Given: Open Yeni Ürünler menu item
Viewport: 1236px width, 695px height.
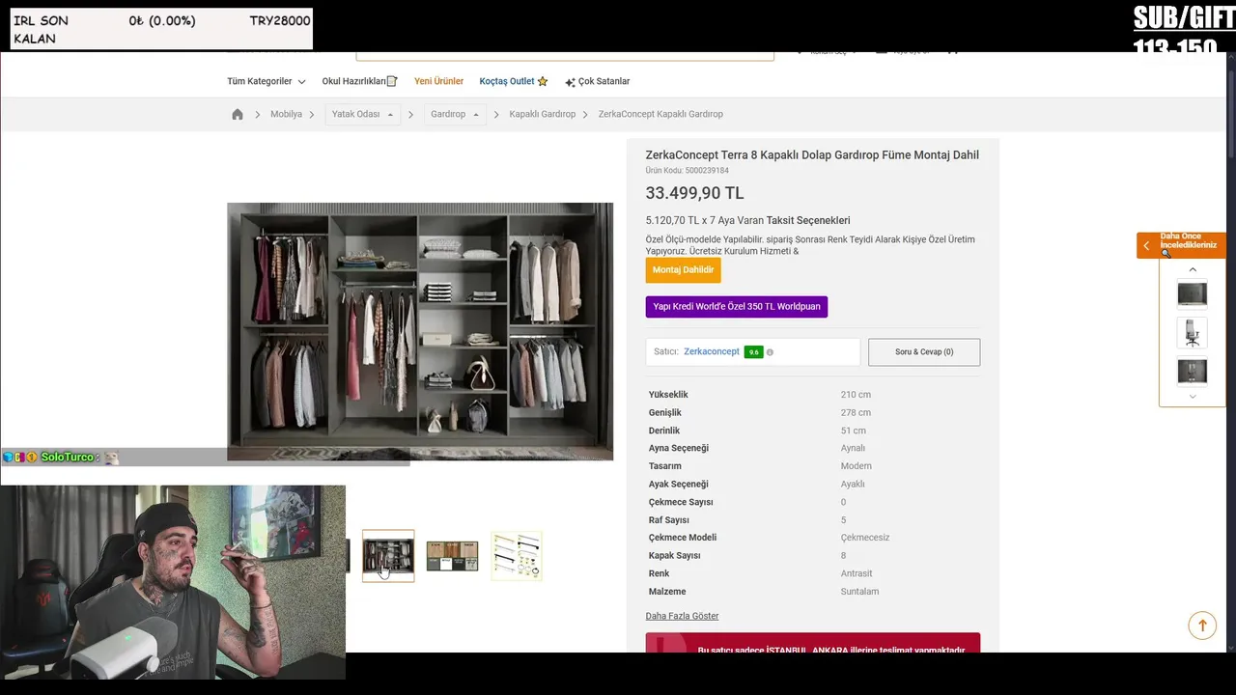Looking at the screenshot, I should point(438,81).
